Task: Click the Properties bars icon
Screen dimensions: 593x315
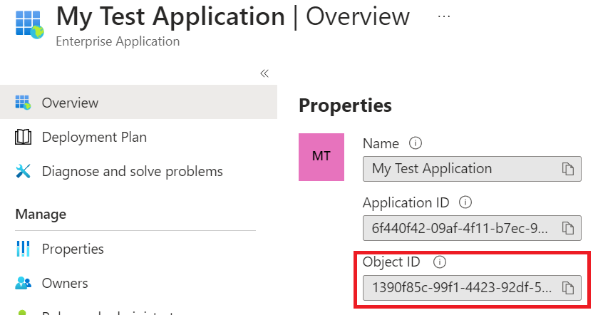Action: click(x=24, y=249)
